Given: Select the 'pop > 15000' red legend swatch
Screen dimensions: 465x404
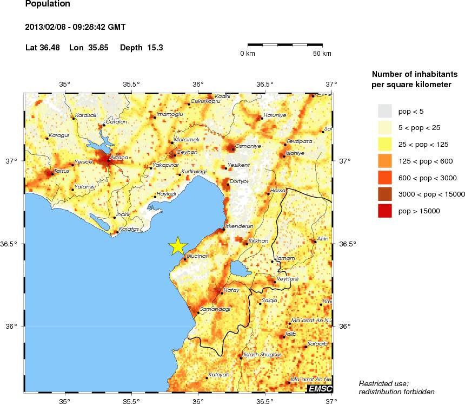Looking at the screenshot, I should pyautogui.click(x=384, y=211).
